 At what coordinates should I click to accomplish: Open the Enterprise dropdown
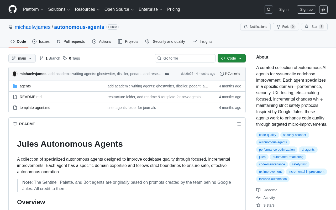(150, 9)
